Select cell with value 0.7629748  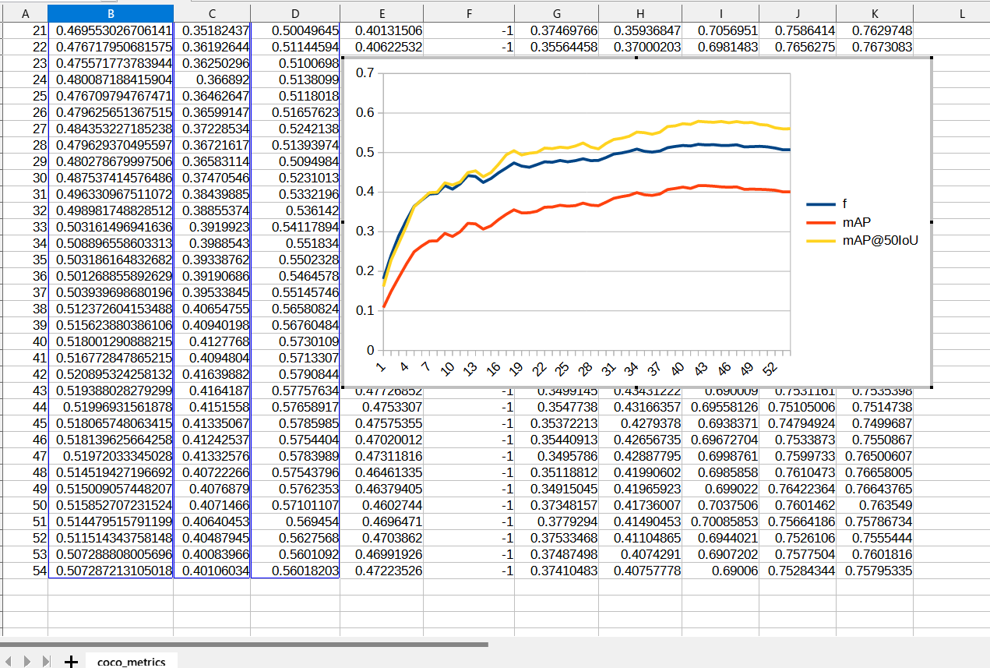(x=875, y=30)
